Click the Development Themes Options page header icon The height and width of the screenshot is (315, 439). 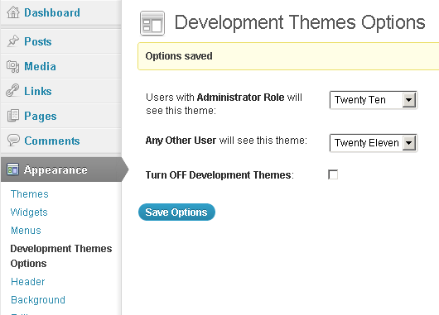(152, 23)
